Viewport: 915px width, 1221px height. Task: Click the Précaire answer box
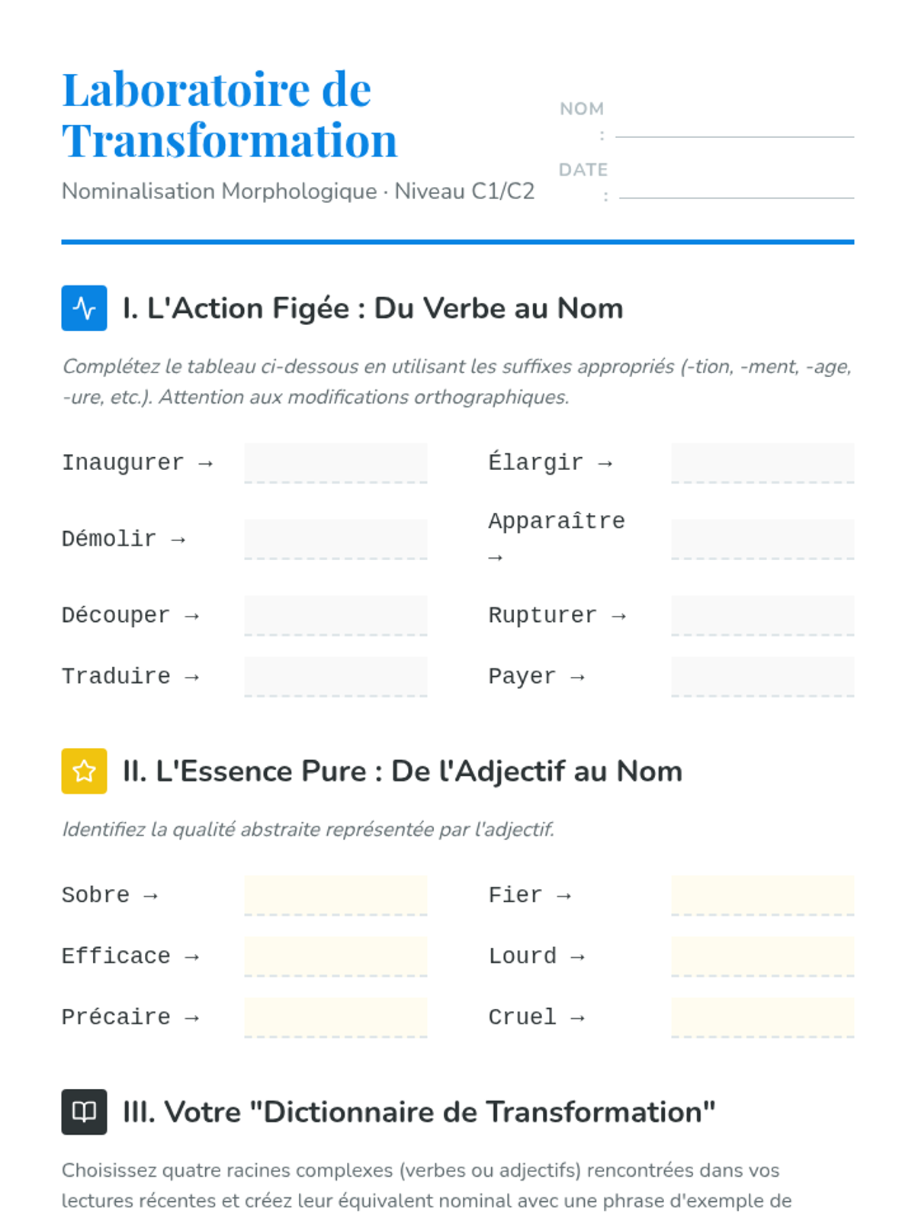[x=335, y=1016]
